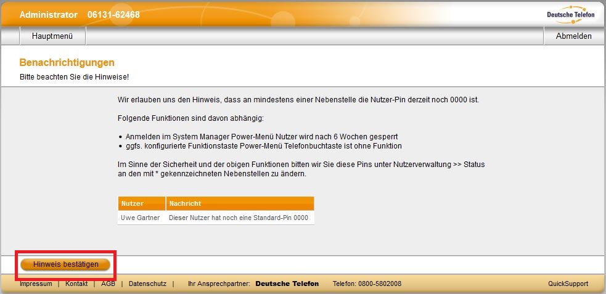Click the Standard-Pin 0000 message cell
The height and width of the screenshot is (294, 606).
240,218
